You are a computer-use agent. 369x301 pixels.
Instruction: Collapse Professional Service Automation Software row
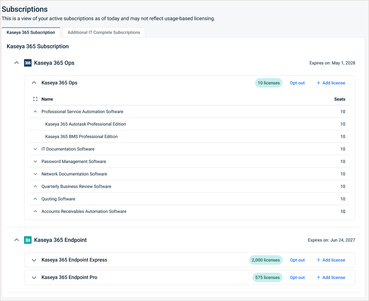coord(35,111)
